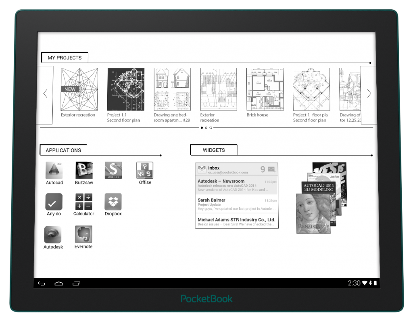Open the Autocad app
Viewport: 413px width, 321px height.
coord(54,170)
